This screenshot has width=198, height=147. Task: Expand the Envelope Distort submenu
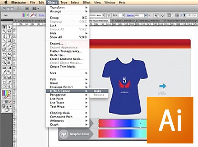point(68,87)
